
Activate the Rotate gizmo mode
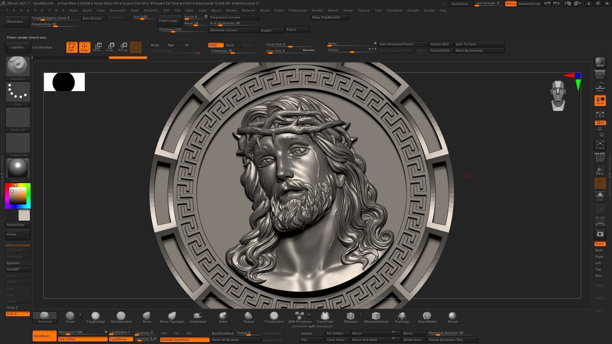[123, 47]
